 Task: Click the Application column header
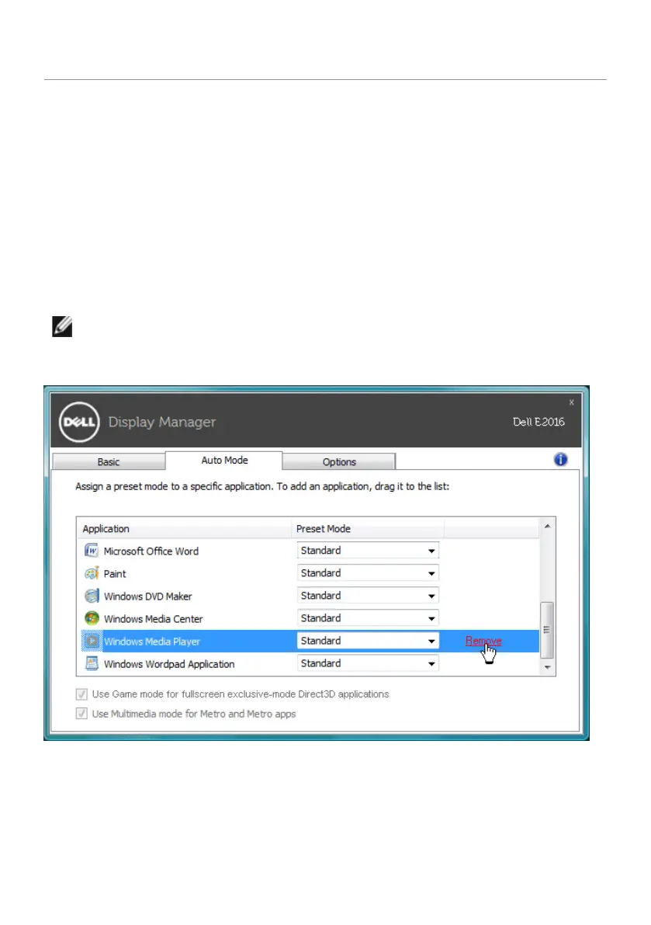click(x=184, y=529)
